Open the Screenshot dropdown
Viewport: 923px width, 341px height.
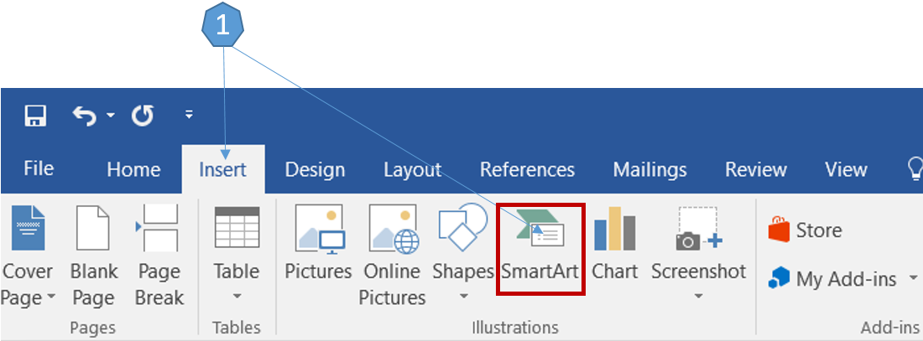[698, 296]
